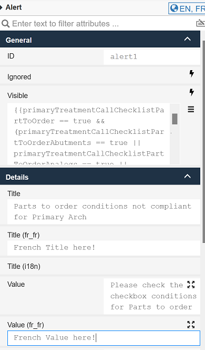This screenshot has width=205, height=350.
Task: Open the hamburger menu beside Visible expression
Action: coord(191,109)
